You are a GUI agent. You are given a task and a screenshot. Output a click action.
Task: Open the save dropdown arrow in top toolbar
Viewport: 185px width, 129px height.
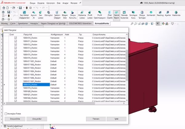24,8
